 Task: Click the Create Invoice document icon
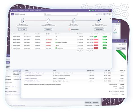[74, 21]
